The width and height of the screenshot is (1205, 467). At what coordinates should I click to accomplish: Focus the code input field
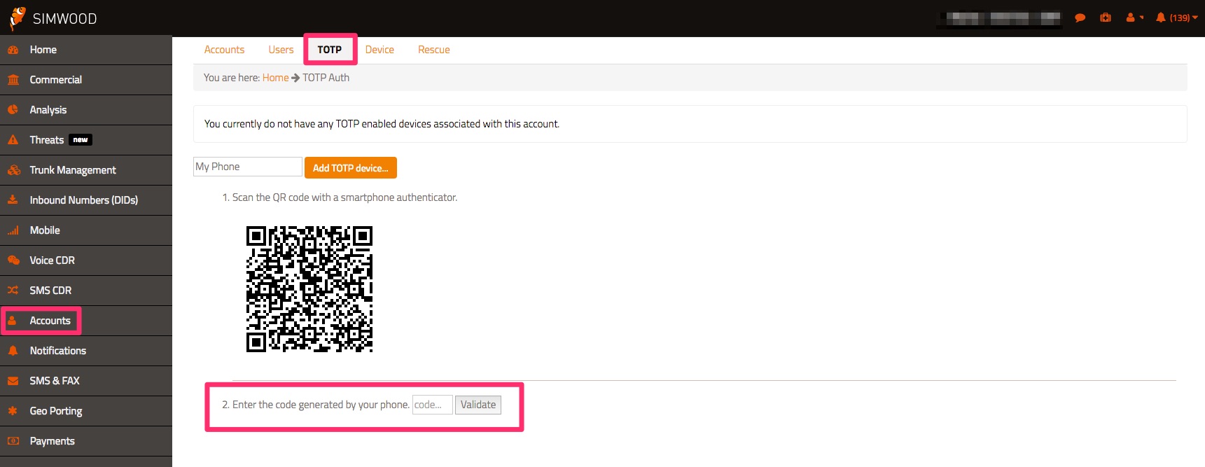[433, 405]
